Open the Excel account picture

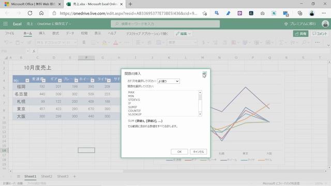pyautogui.click(x=325, y=24)
